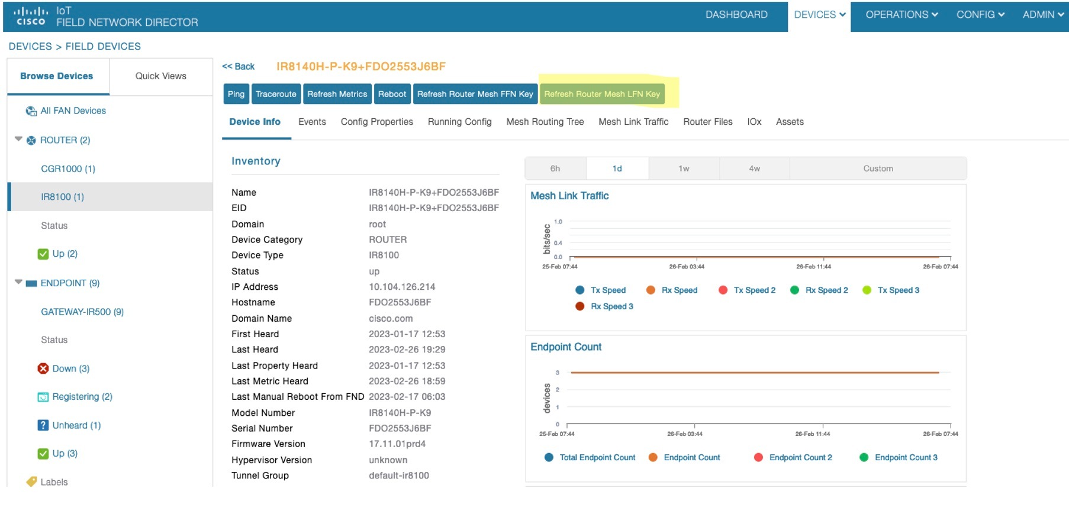Click the Labels tag icon
This screenshot has height=511, width=1069.
coord(31,482)
